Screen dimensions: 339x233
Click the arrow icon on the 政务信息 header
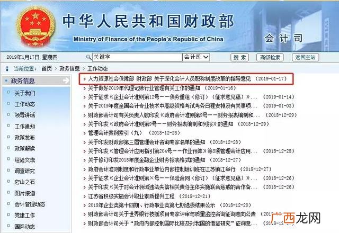[66, 80]
